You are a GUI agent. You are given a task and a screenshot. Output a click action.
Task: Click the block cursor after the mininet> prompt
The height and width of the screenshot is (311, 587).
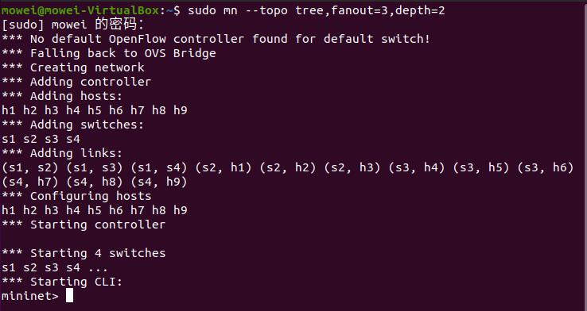point(69,296)
